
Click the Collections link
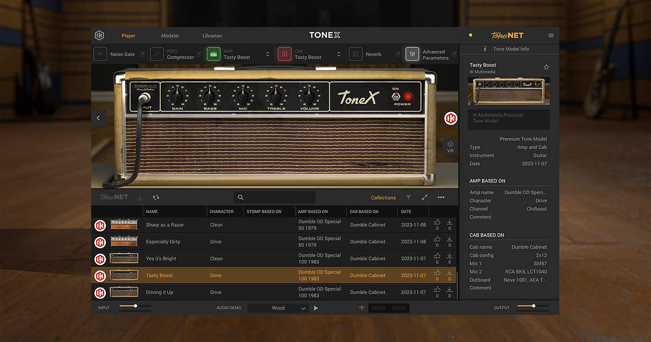pos(383,198)
